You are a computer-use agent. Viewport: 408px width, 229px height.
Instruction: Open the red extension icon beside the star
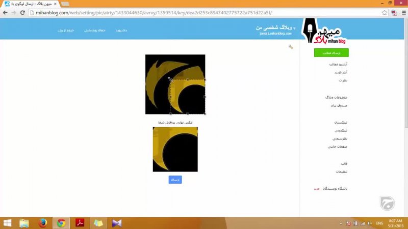394,13
